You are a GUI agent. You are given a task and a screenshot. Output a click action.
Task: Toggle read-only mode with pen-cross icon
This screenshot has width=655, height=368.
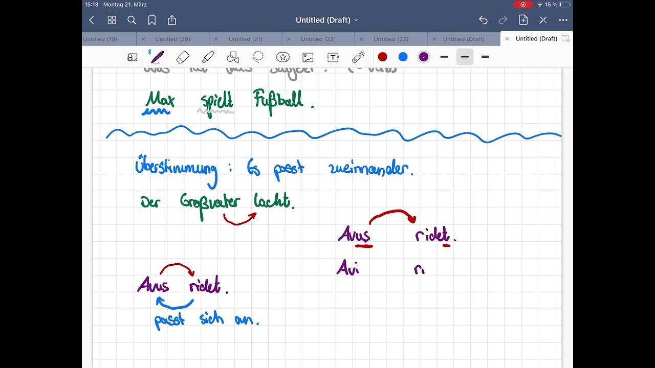[x=543, y=20]
